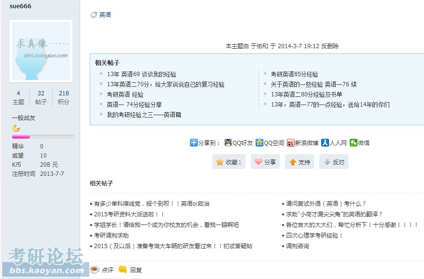Click the 支持 up-arrow button
Image resolution: width=424 pixels, height=279 pixels.
coord(300,162)
